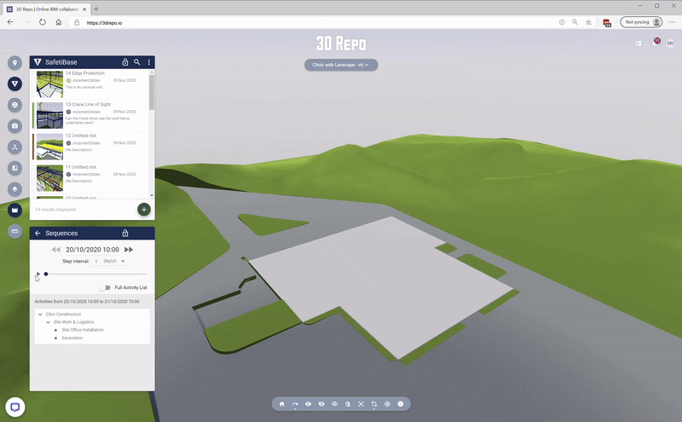The width and height of the screenshot is (682, 422).
Task: Click the Sequences panel lock icon
Action: (x=124, y=234)
